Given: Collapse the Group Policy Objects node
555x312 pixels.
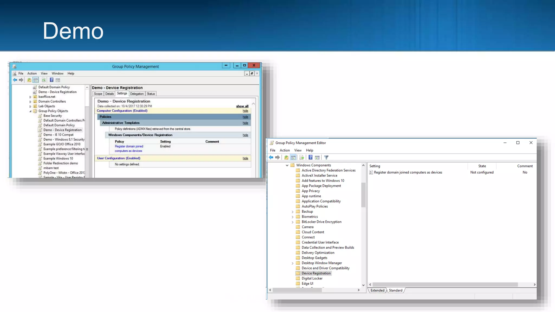Looking at the screenshot, I should tap(30, 111).
